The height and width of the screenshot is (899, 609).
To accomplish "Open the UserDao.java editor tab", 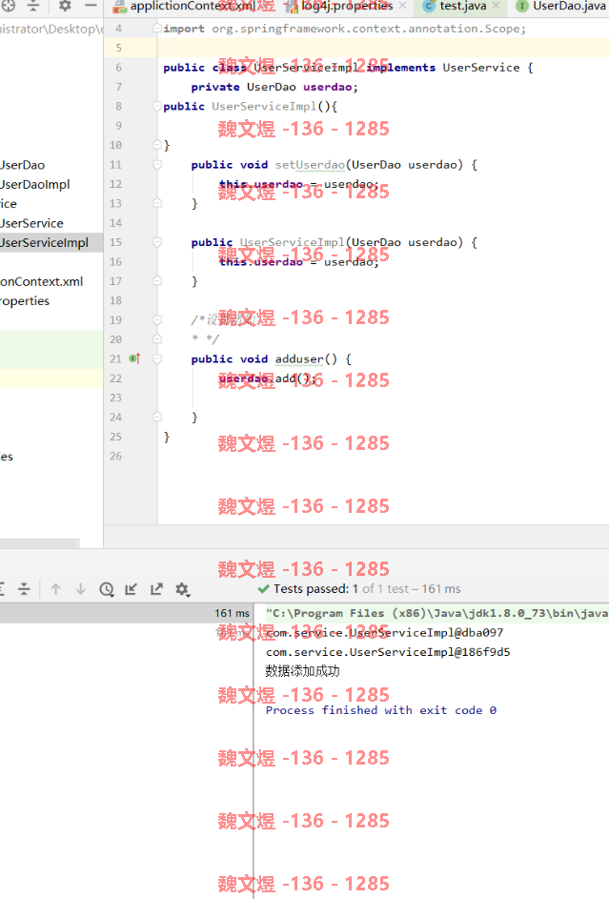I will (570, 7).
